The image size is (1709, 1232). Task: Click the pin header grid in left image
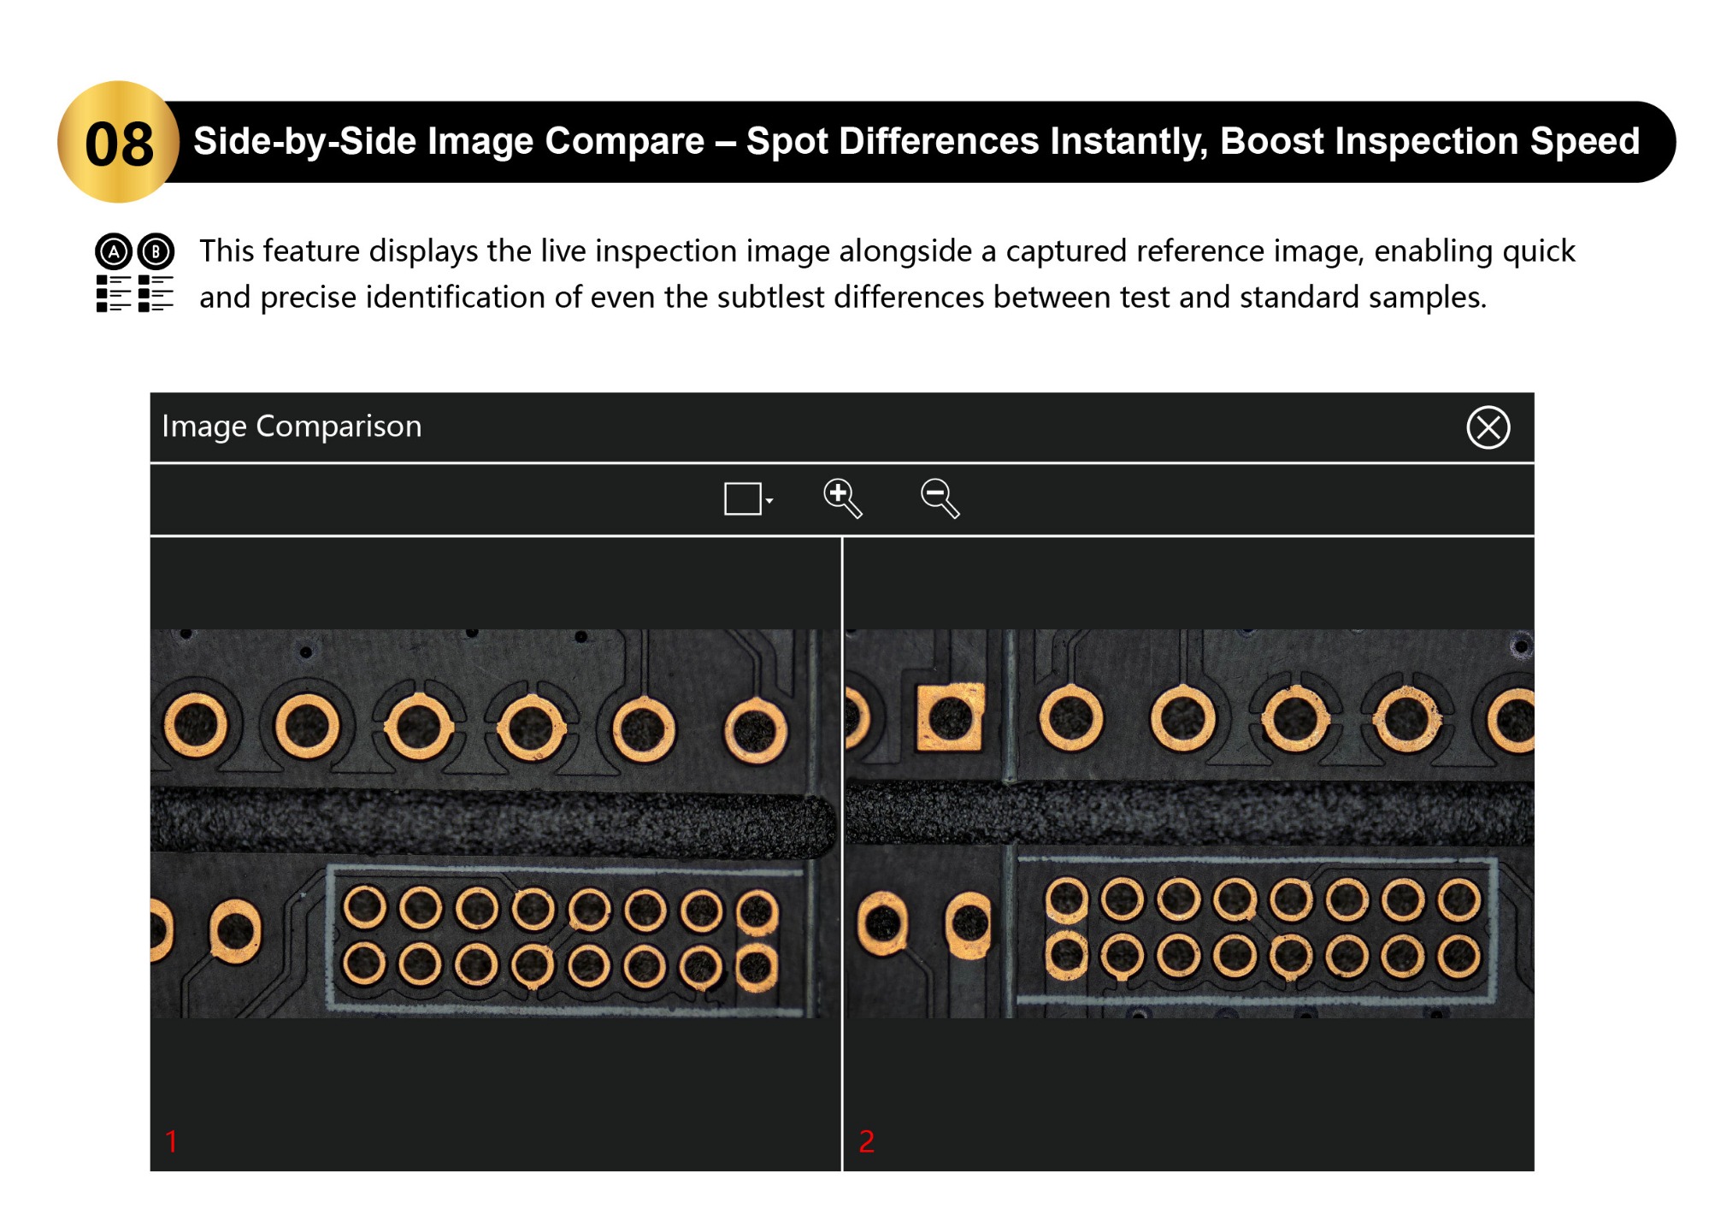(562, 937)
